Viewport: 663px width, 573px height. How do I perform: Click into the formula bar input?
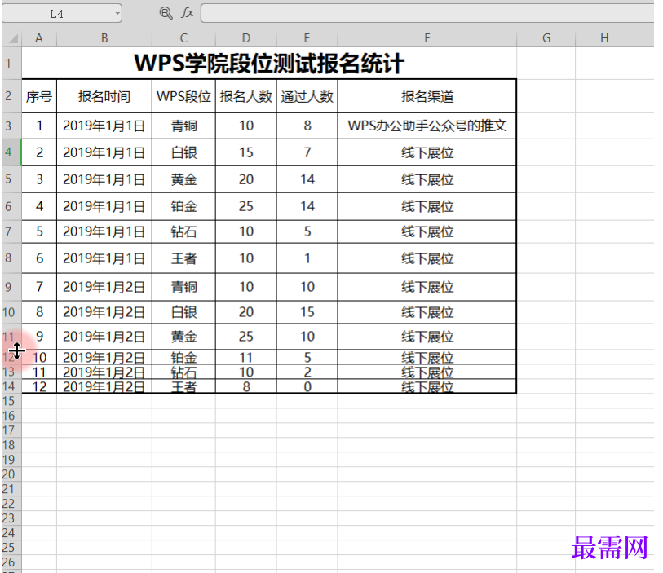point(424,13)
